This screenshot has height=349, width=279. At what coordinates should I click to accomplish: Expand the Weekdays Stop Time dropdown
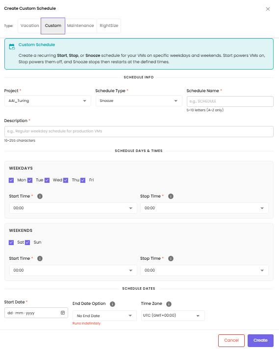pyautogui.click(x=204, y=208)
